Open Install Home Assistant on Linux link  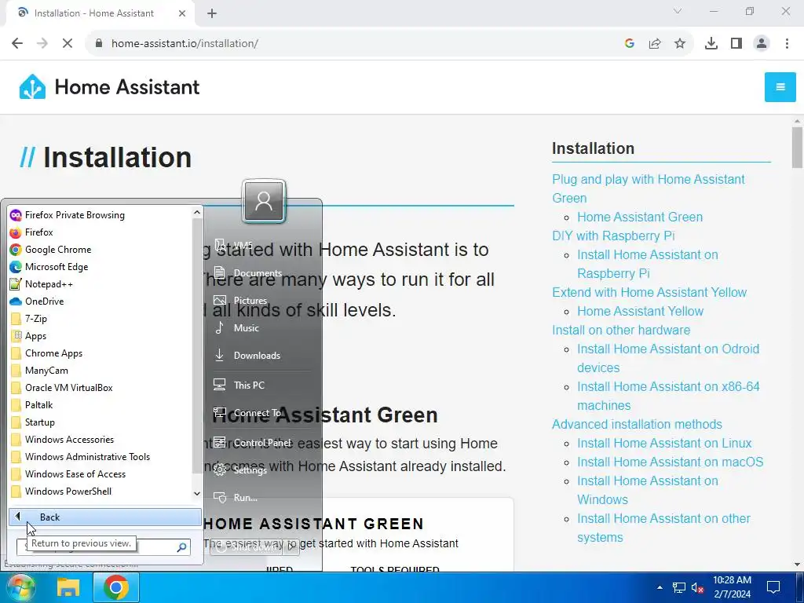(664, 443)
